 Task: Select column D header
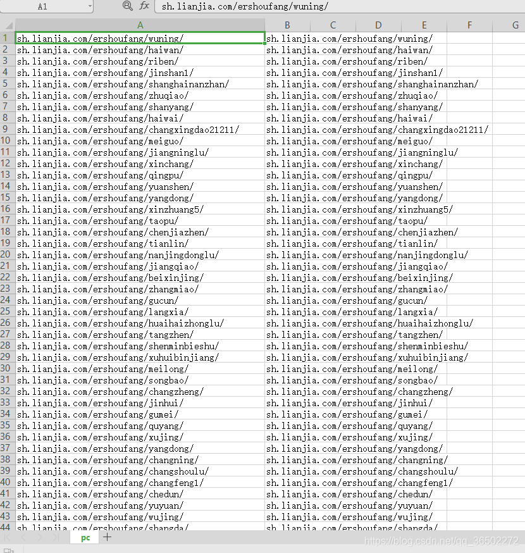pyautogui.click(x=378, y=25)
